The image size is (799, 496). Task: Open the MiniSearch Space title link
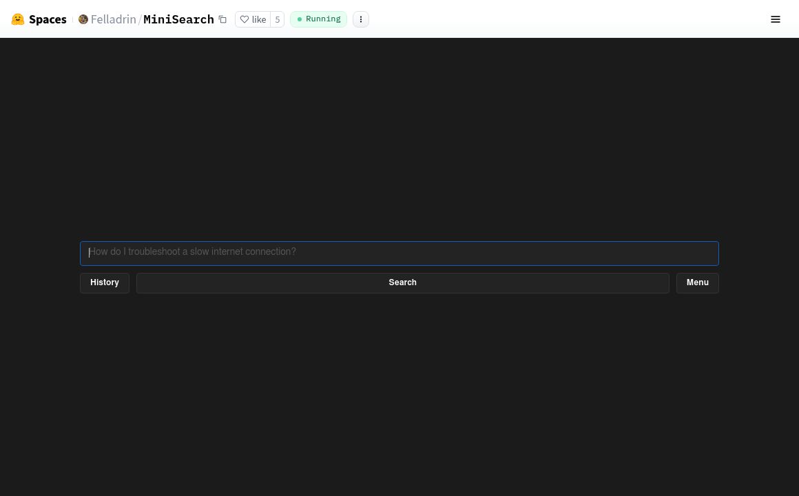click(x=178, y=19)
